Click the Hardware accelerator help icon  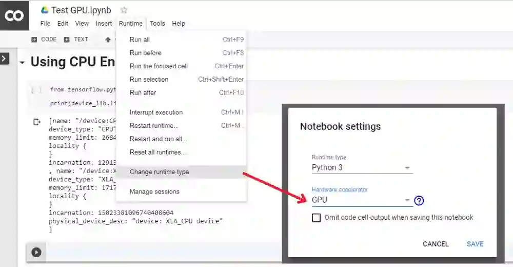pyautogui.click(x=419, y=200)
